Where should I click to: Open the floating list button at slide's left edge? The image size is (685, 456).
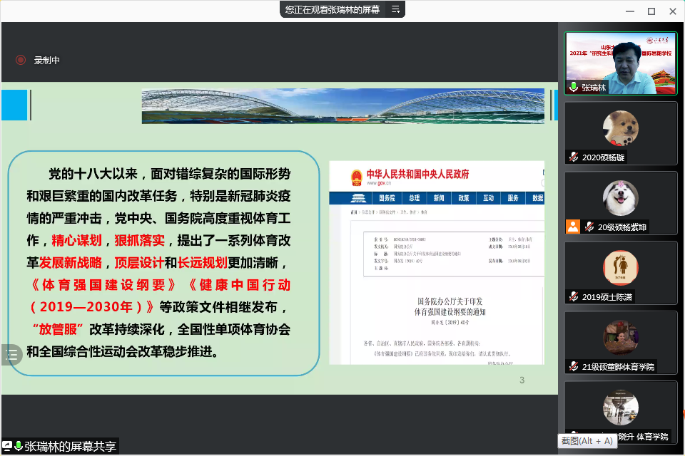coord(11,355)
